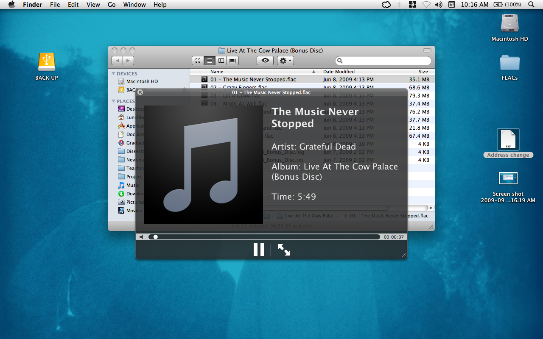The width and height of the screenshot is (543, 339).
Task: Click the menu bar clock 10:16 AM
Action: click(x=474, y=5)
